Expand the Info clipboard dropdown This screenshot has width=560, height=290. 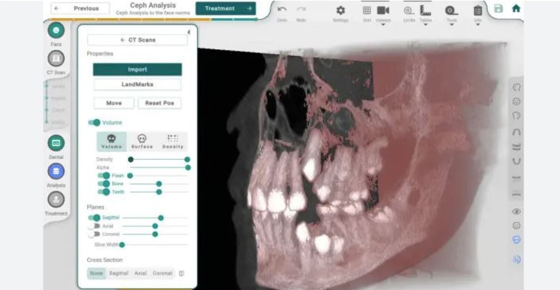pos(478,13)
